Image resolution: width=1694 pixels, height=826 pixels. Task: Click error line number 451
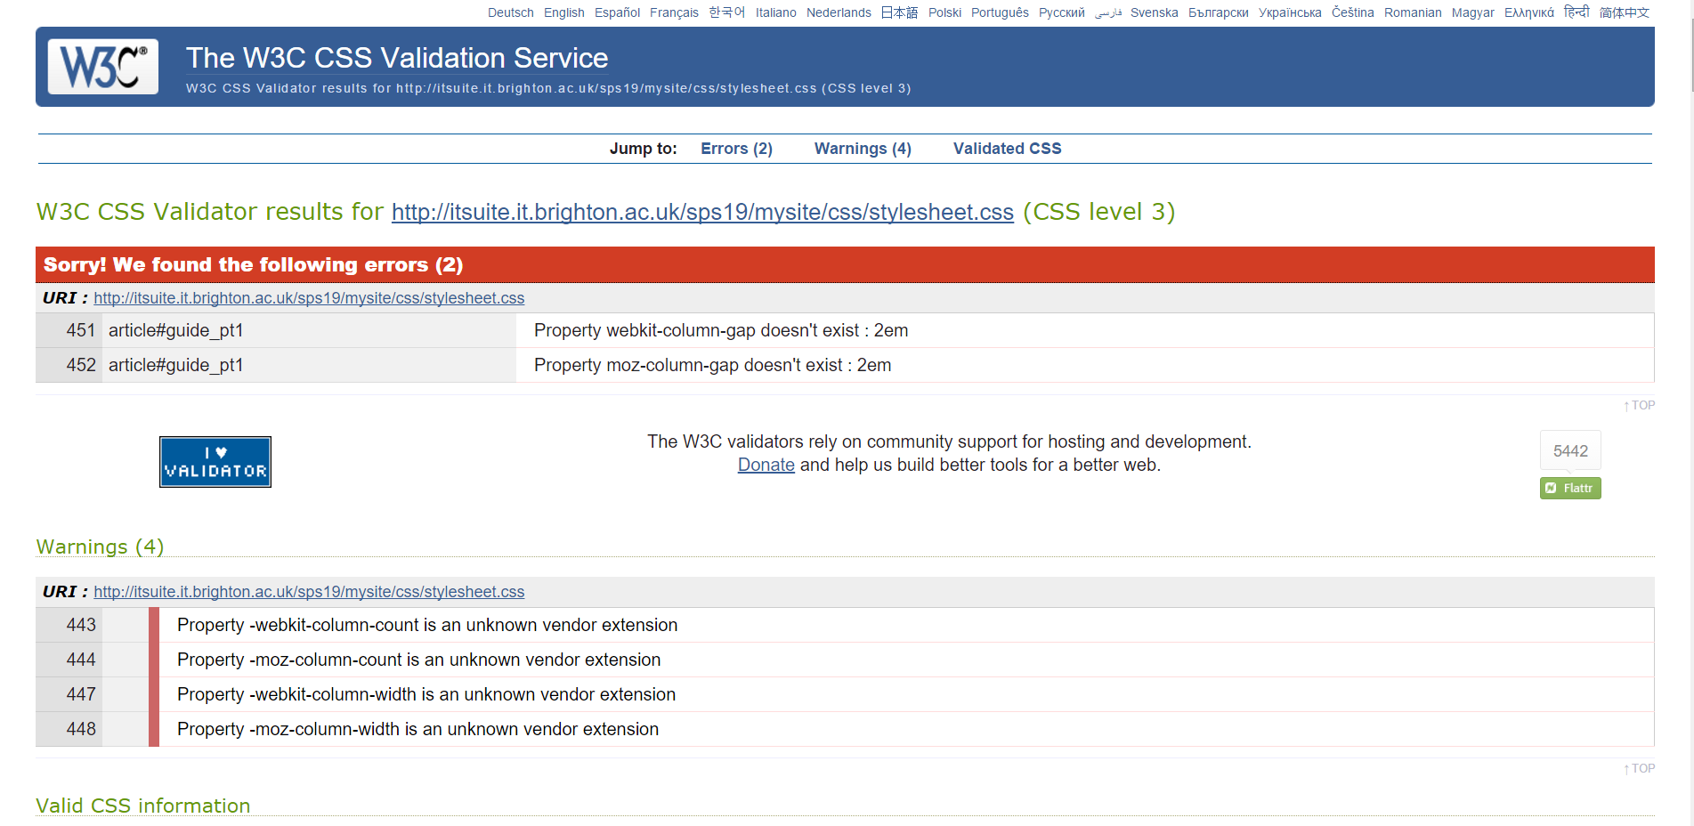click(x=80, y=330)
